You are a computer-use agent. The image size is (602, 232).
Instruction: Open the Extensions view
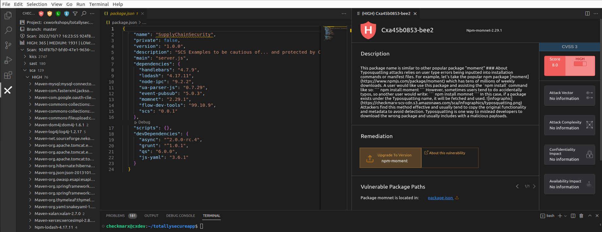[x=8, y=75]
